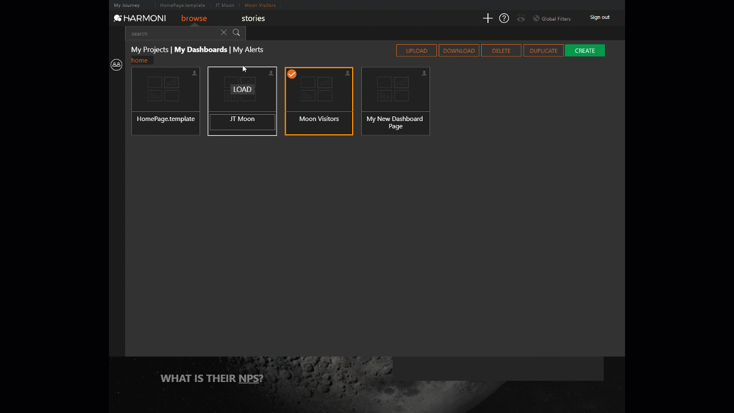Image resolution: width=734 pixels, height=413 pixels.
Task: Uncheck the Moon Visitors selection checkmark
Action: click(292, 74)
